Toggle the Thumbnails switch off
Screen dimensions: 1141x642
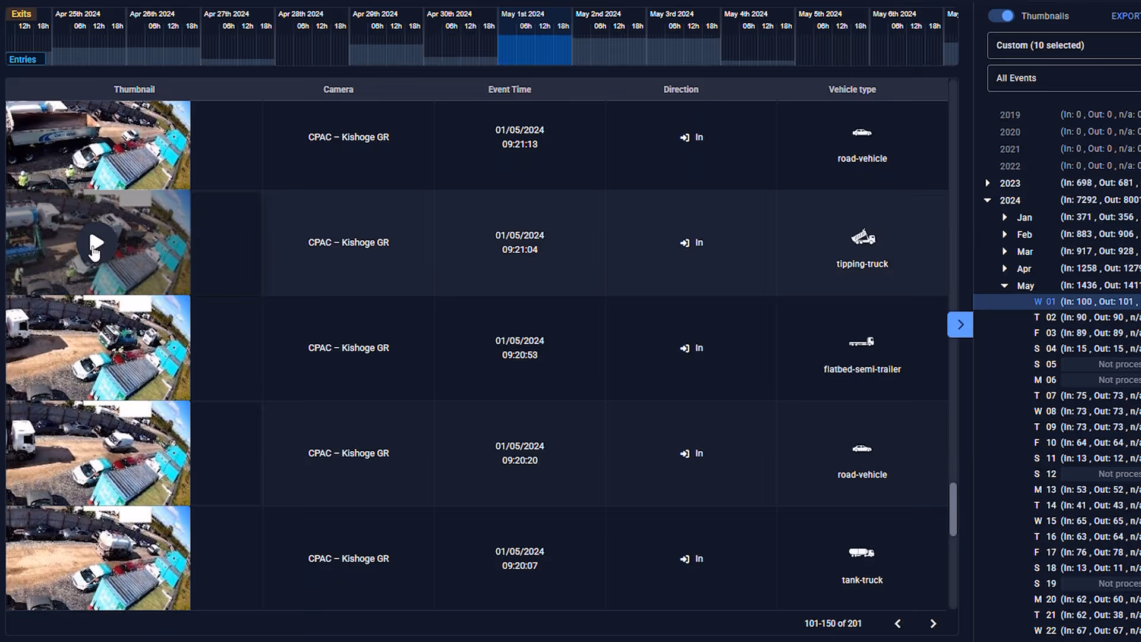(1001, 16)
